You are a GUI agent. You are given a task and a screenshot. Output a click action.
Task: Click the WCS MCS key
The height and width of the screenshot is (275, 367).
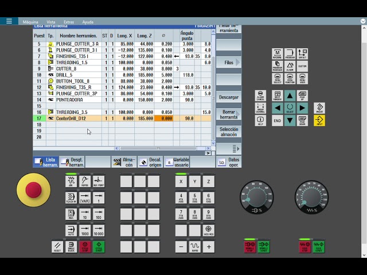point(208,230)
